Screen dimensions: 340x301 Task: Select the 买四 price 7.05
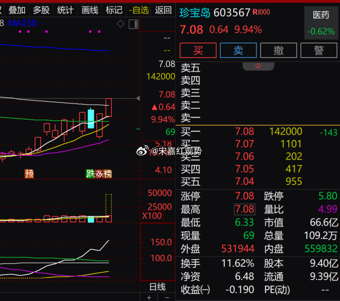(245, 169)
